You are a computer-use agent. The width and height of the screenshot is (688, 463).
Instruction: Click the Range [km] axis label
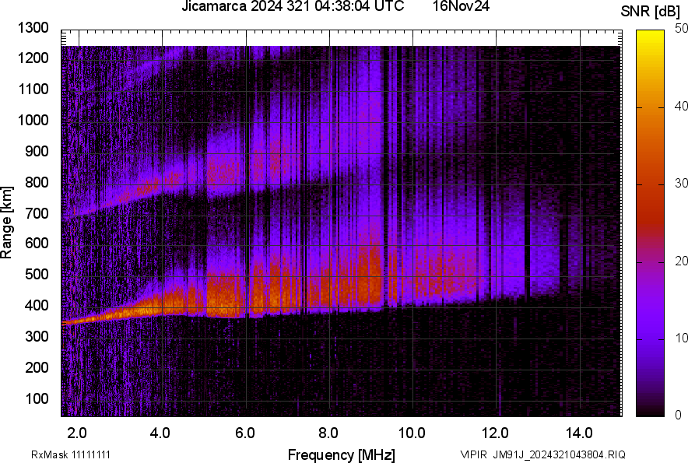coord(6,223)
